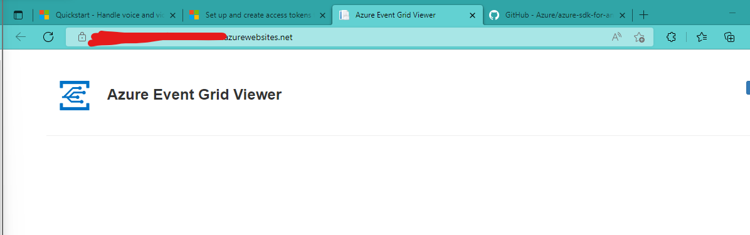Switch to the Quickstart Handle voice tab
750x235 pixels.
tap(107, 15)
